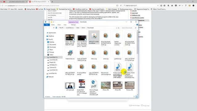Viewport: 197px width, 111px height.
Task: Open Quick access in navigation pane
Action: [52, 33]
